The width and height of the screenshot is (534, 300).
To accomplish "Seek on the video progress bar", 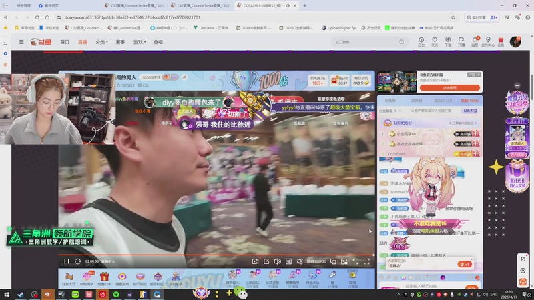I will click(x=216, y=255).
